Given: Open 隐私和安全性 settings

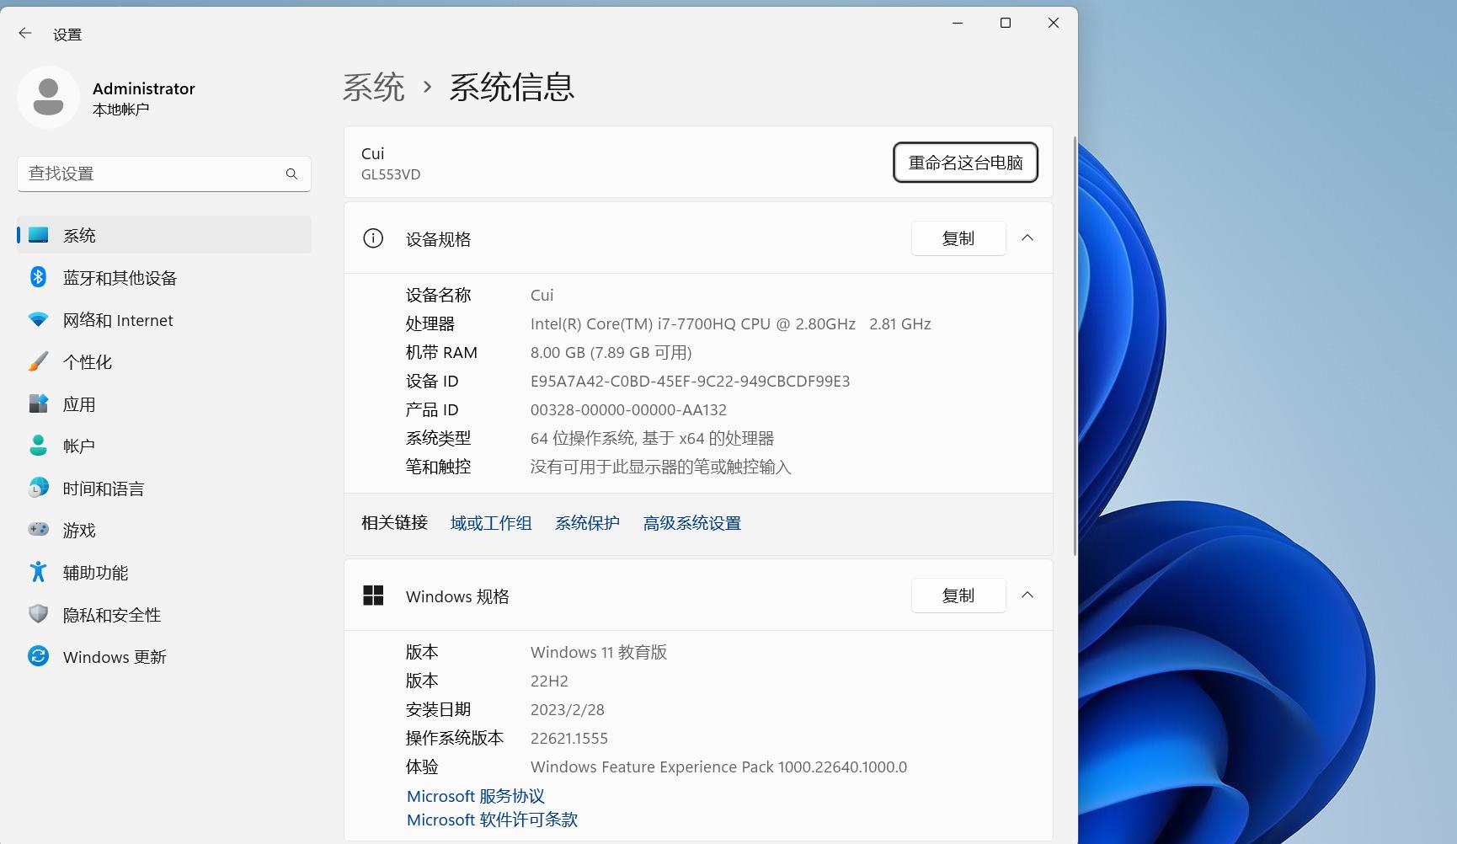Looking at the screenshot, I should (x=38, y=614).
